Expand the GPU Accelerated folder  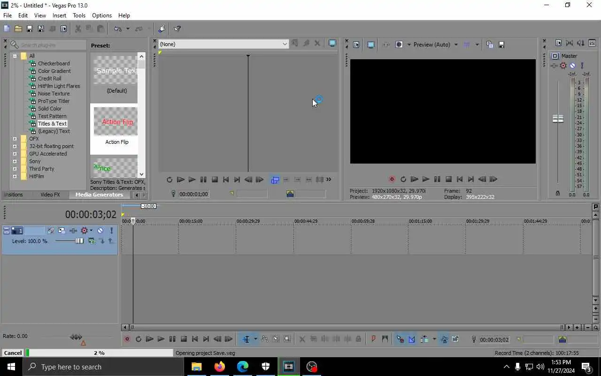[15, 154]
